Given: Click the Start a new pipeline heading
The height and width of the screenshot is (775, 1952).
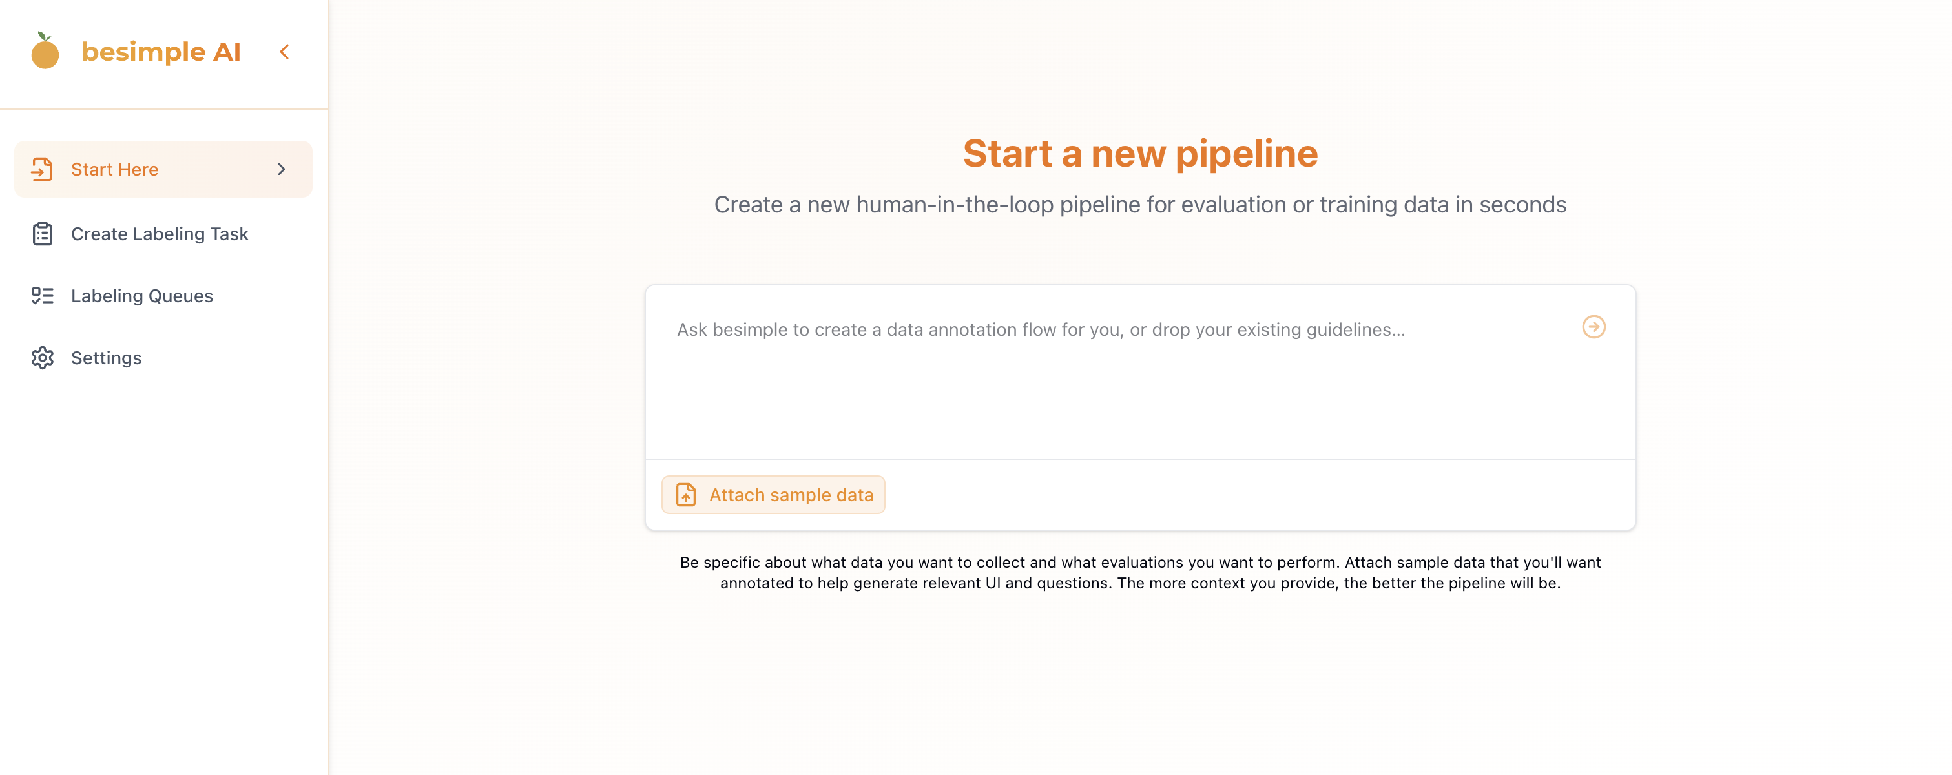Looking at the screenshot, I should pyautogui.click(x=1139, y=154).
